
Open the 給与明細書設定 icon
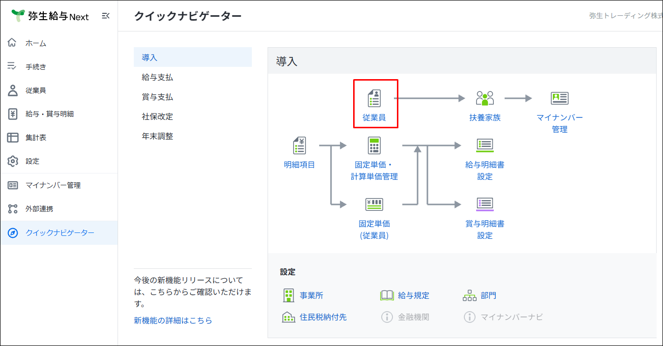[x=484, y=145]
